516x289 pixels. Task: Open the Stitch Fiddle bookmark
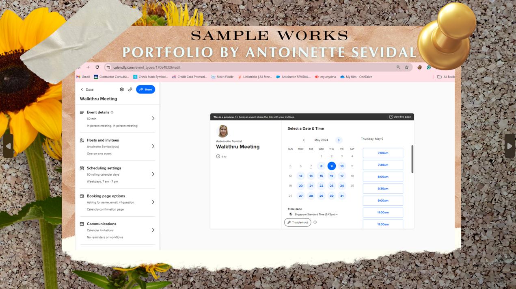click(x=222, y=77)
